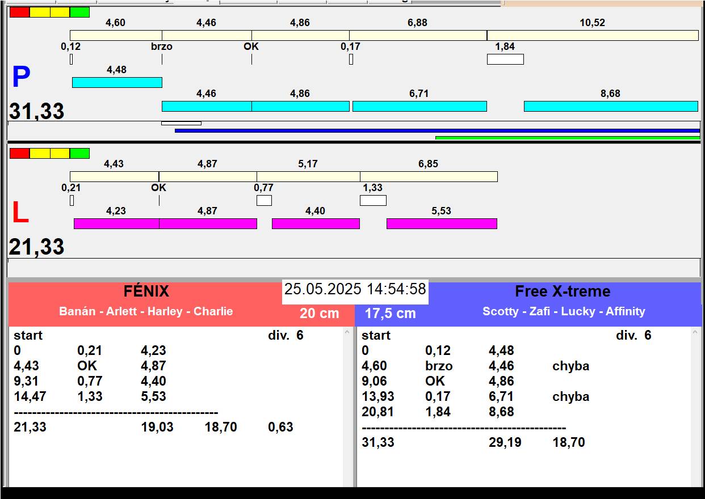Click the cream 5,17 segment in lane L
The image size is (705, 499).
click(x=308, y=176)
